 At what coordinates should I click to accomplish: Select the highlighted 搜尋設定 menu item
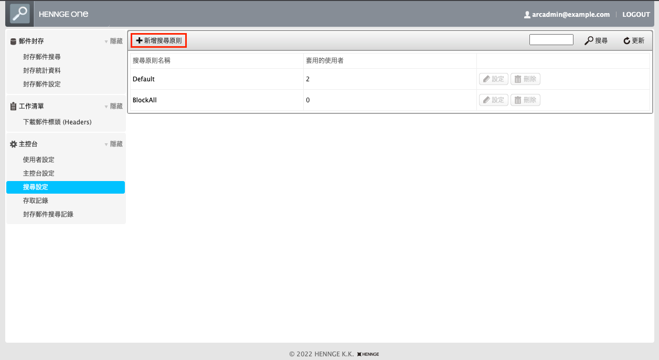[x=66, y=187]
